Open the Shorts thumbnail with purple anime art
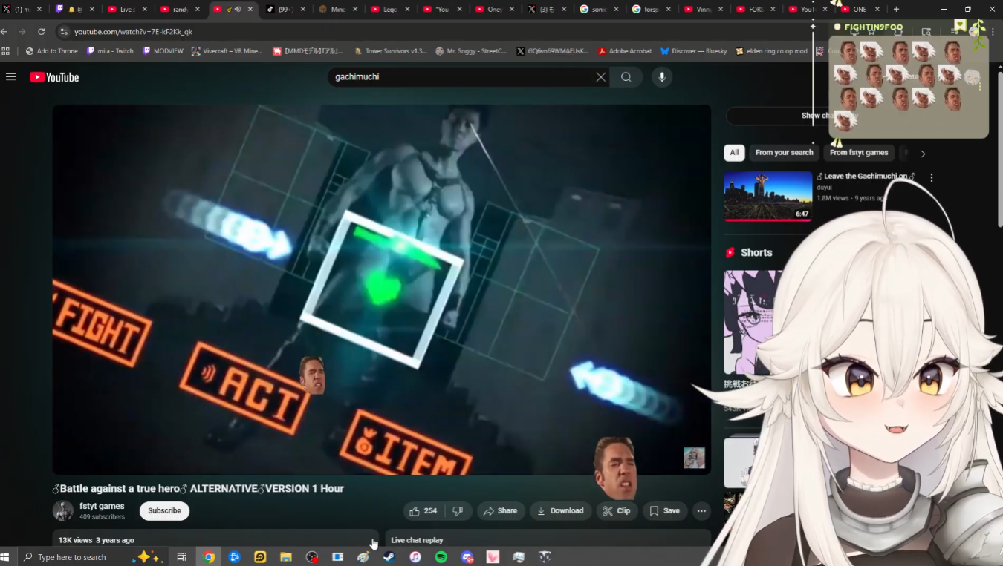This screenshot has height=566, width=1003. (752, 323)
